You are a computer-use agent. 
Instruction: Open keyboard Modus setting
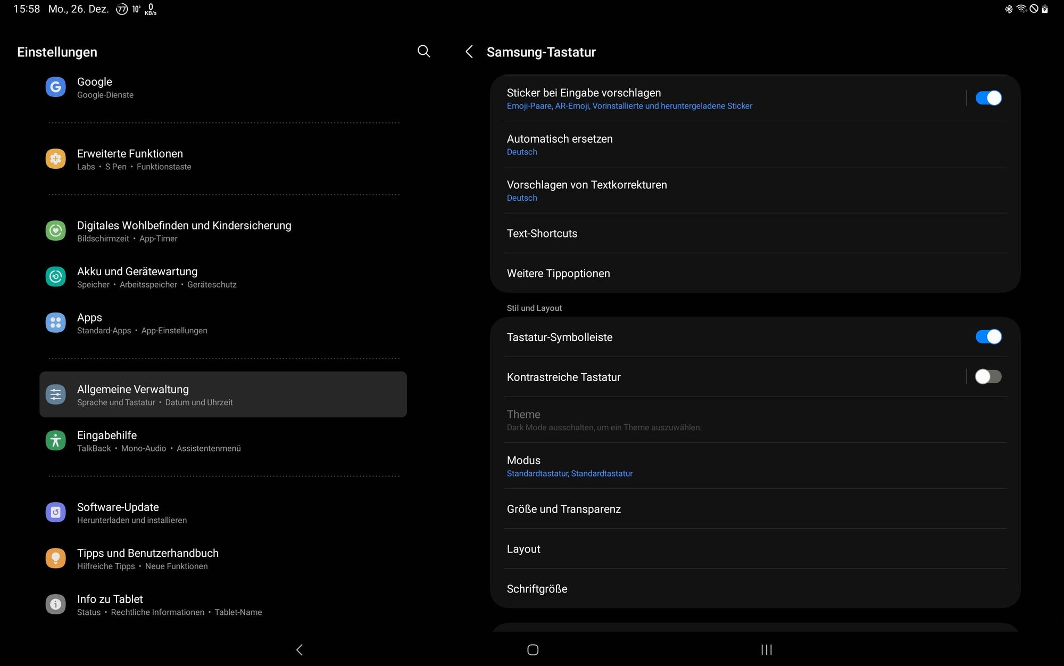point(755,466)
